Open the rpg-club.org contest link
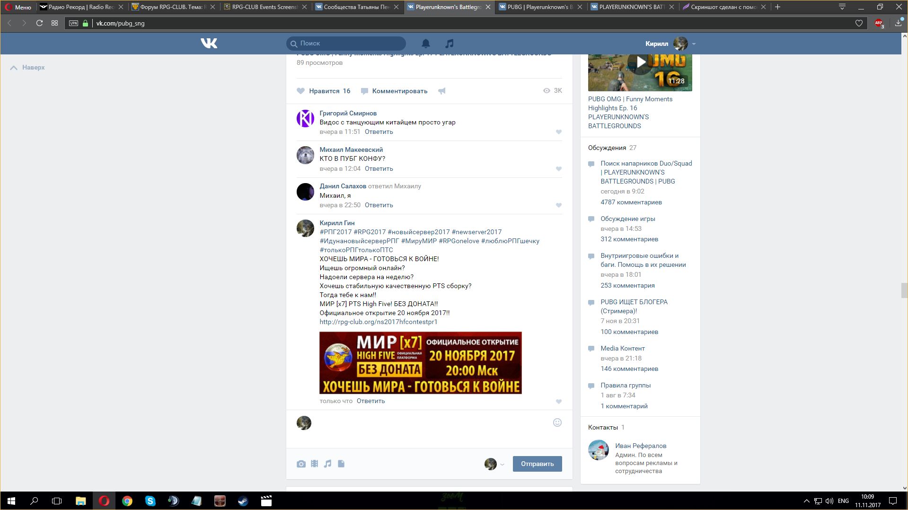 378,322
